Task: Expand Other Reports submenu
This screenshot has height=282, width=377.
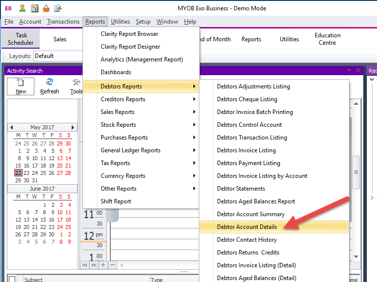Action: tap(141, 188)
